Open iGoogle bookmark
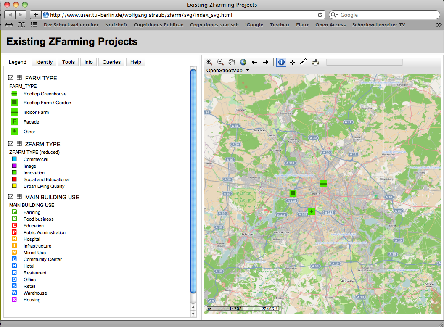 click(254, 25)
